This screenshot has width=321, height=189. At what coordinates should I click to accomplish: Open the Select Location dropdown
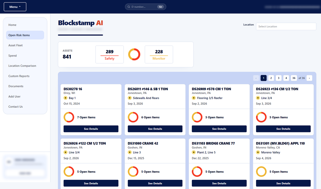coord(286,26)
